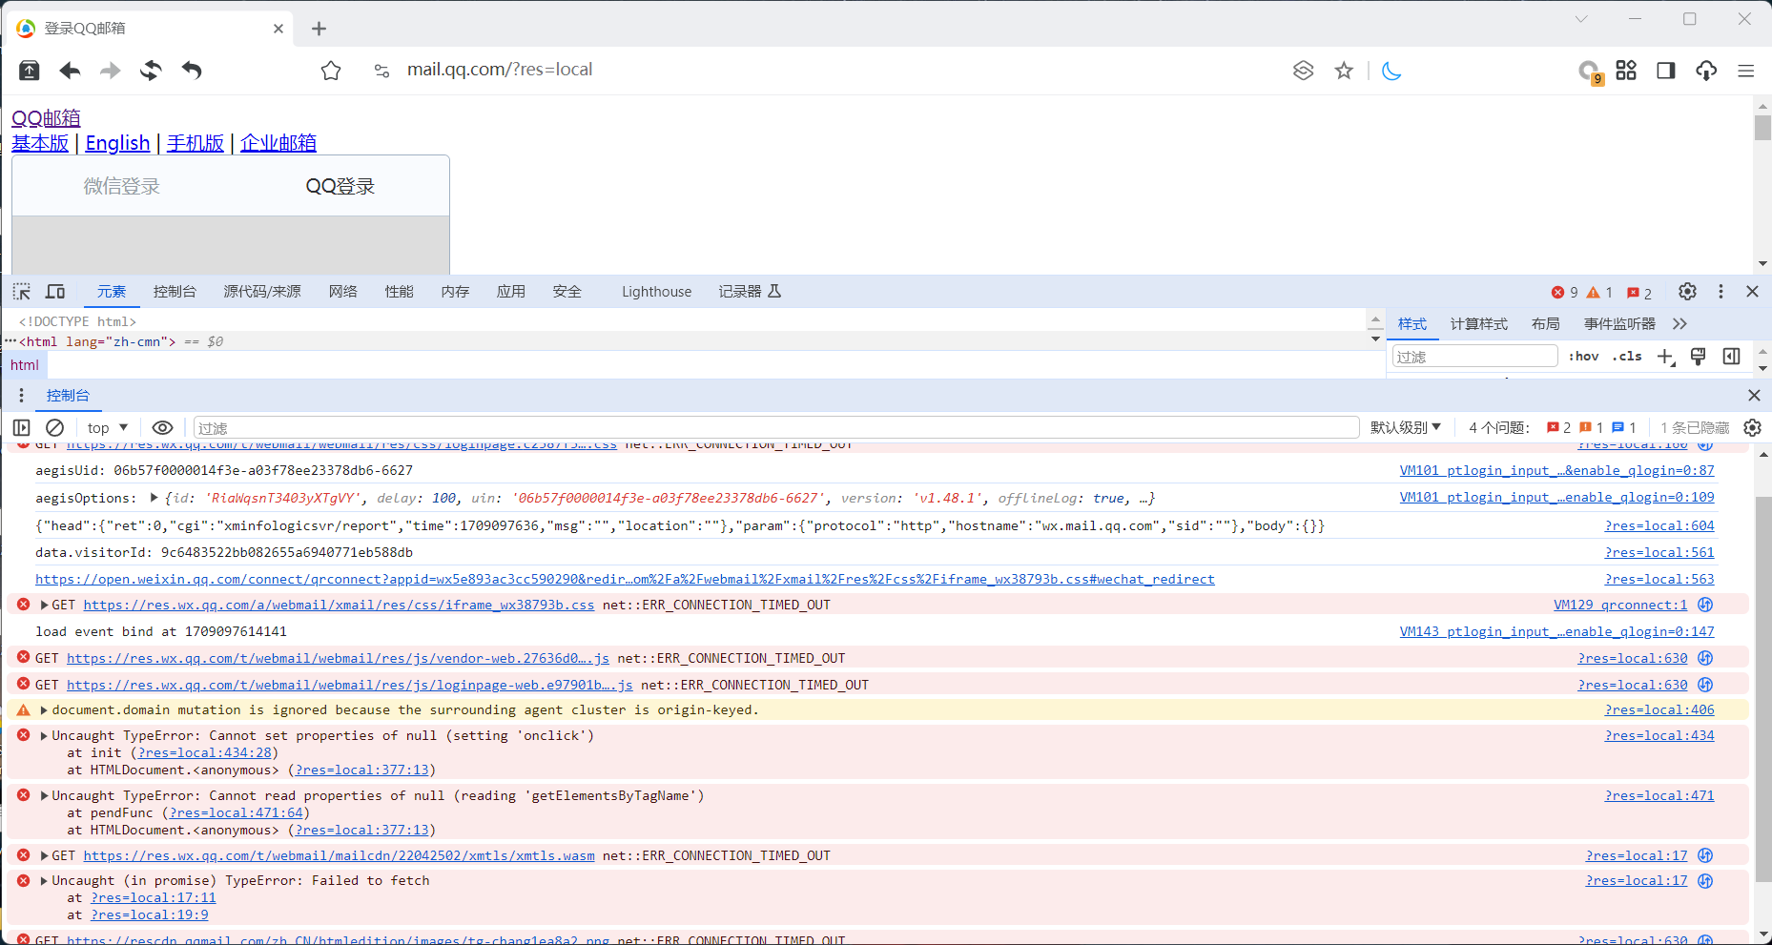Image resolution: width=1772 pixels, height=945 pixels.
Task: Open the top JavaScript context dropdown
Action: point(107,428)
